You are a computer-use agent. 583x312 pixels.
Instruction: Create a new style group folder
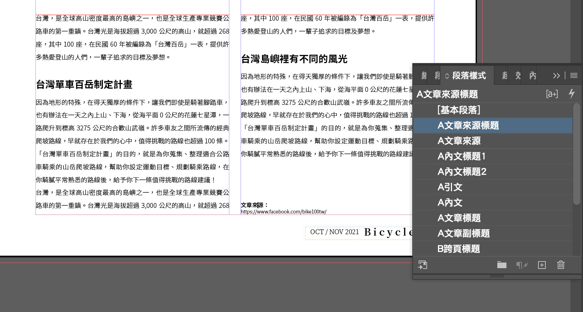(x=502, y=265)
